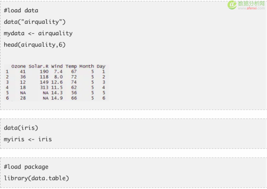Open the www.afenxi.com watermark link
The image size is (267, 189).
click(x=251, y=8)
